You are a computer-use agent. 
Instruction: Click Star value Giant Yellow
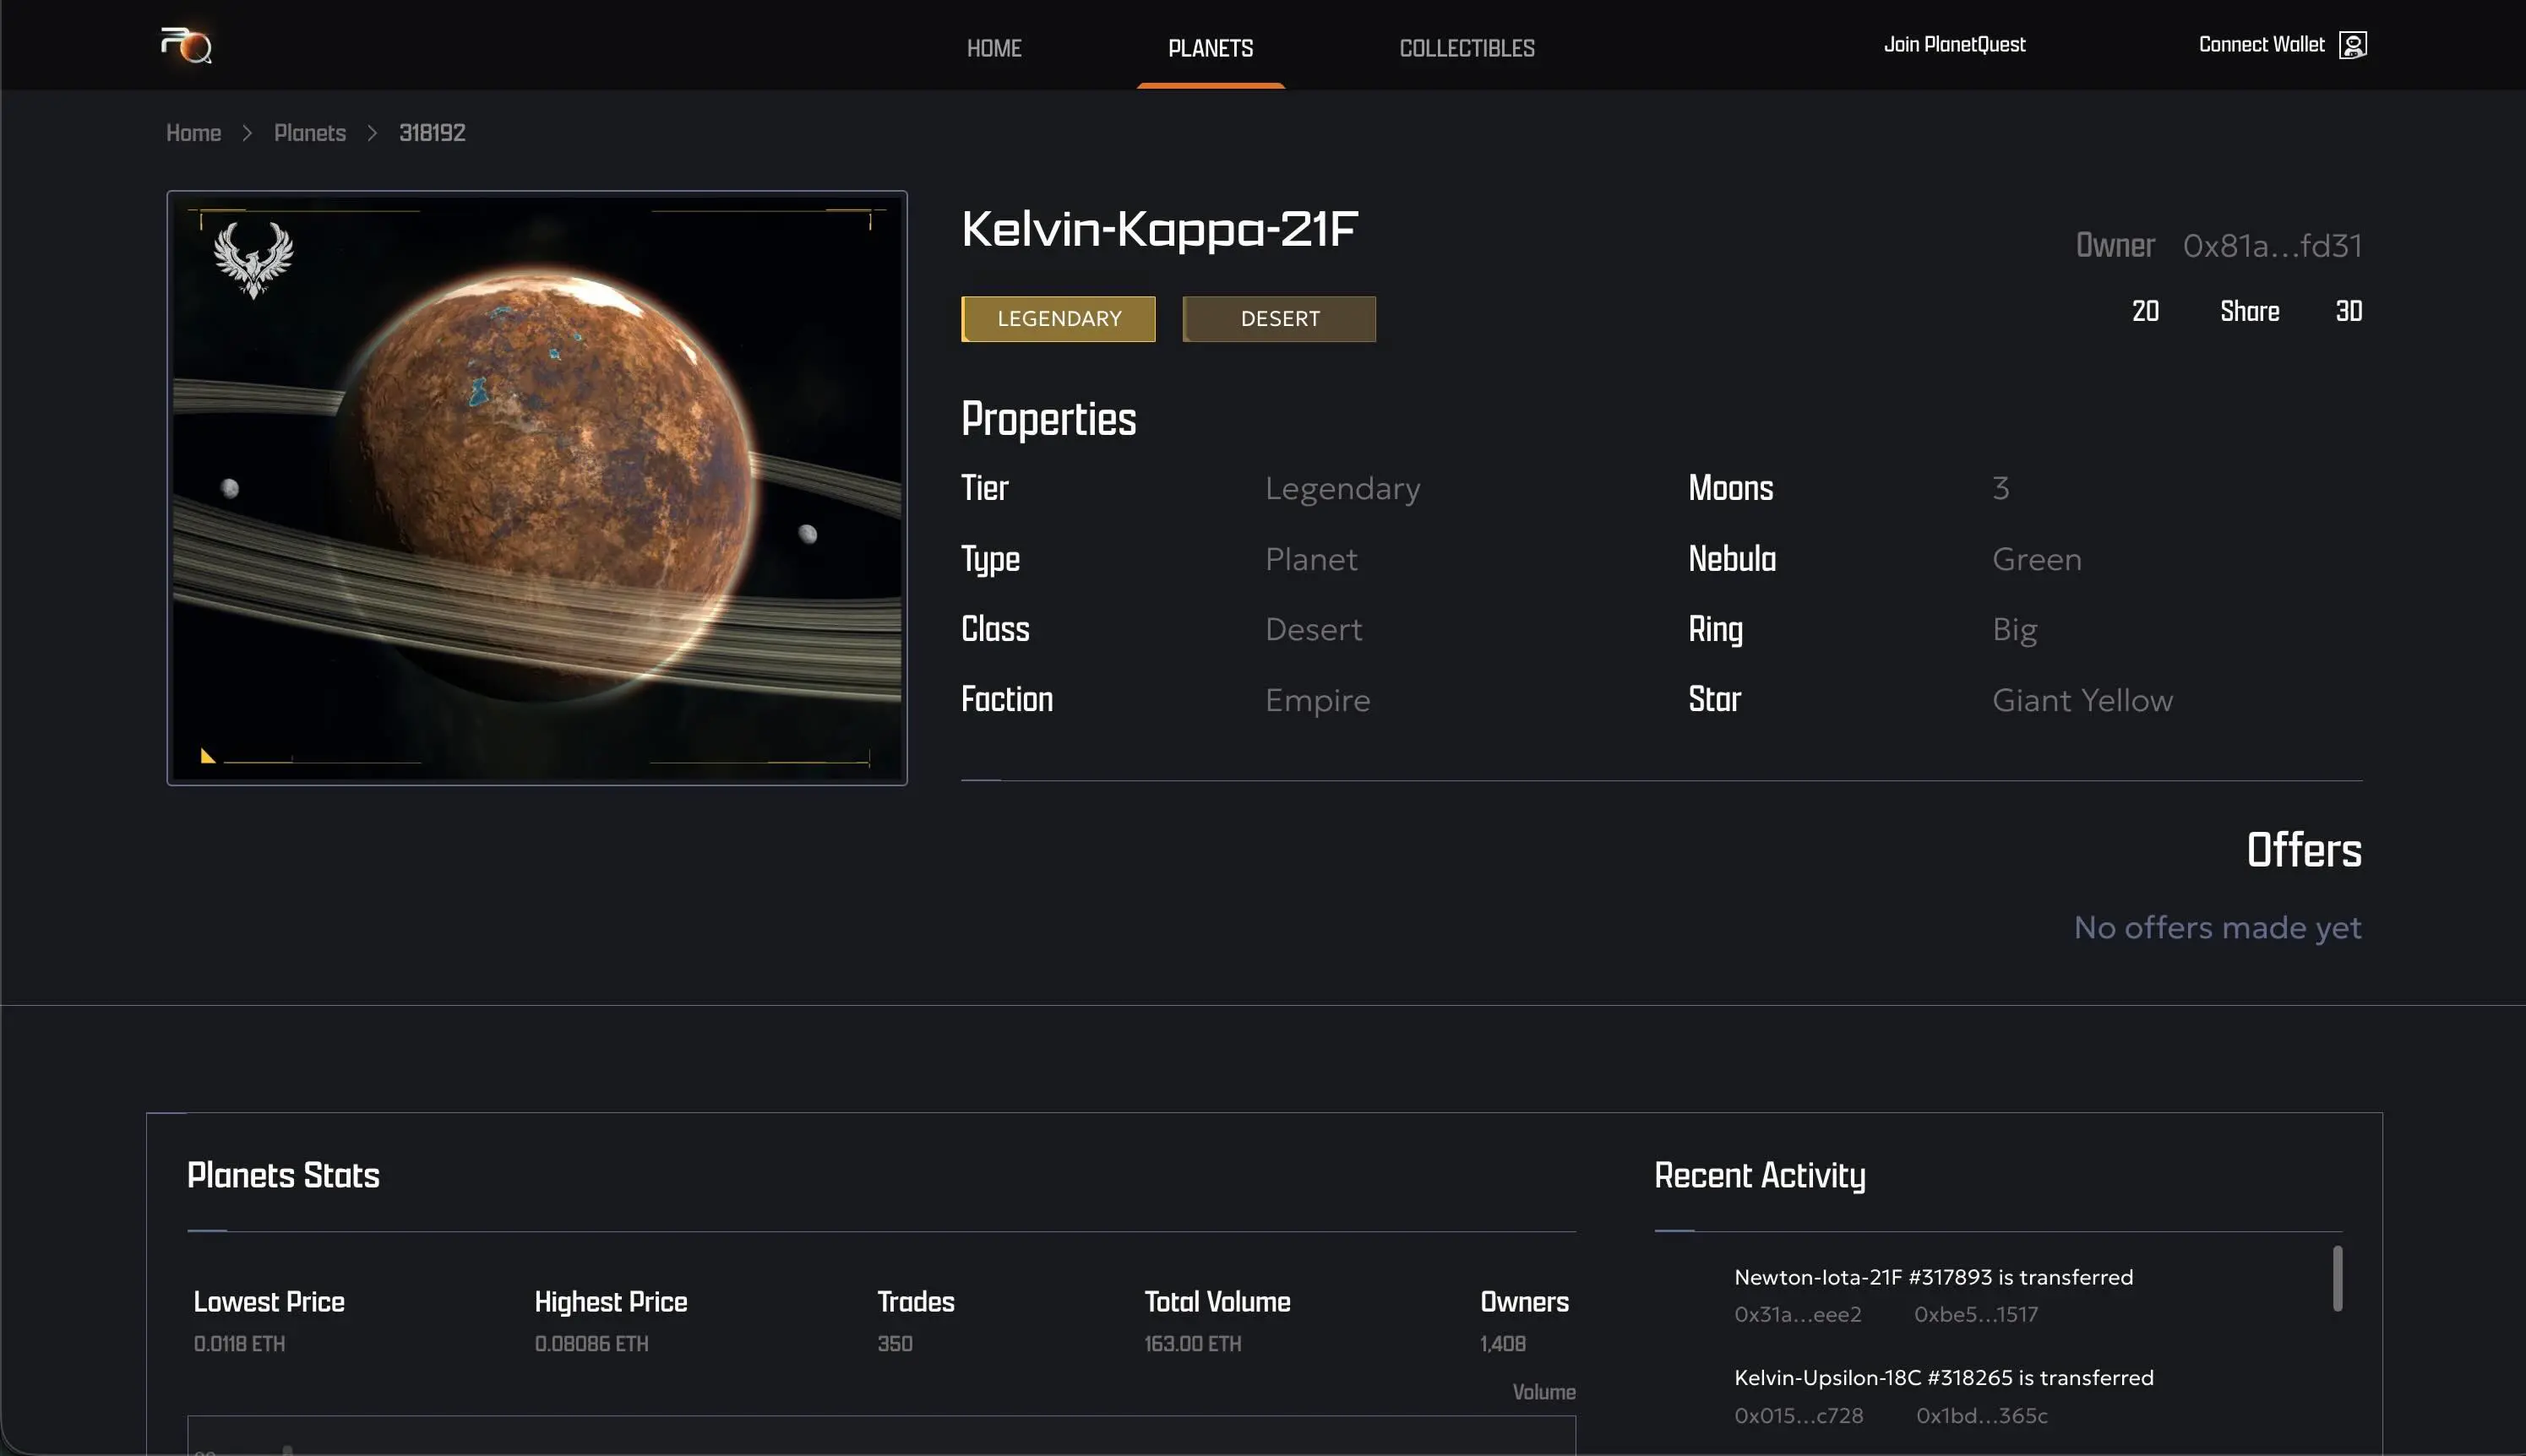[2082, 700]
